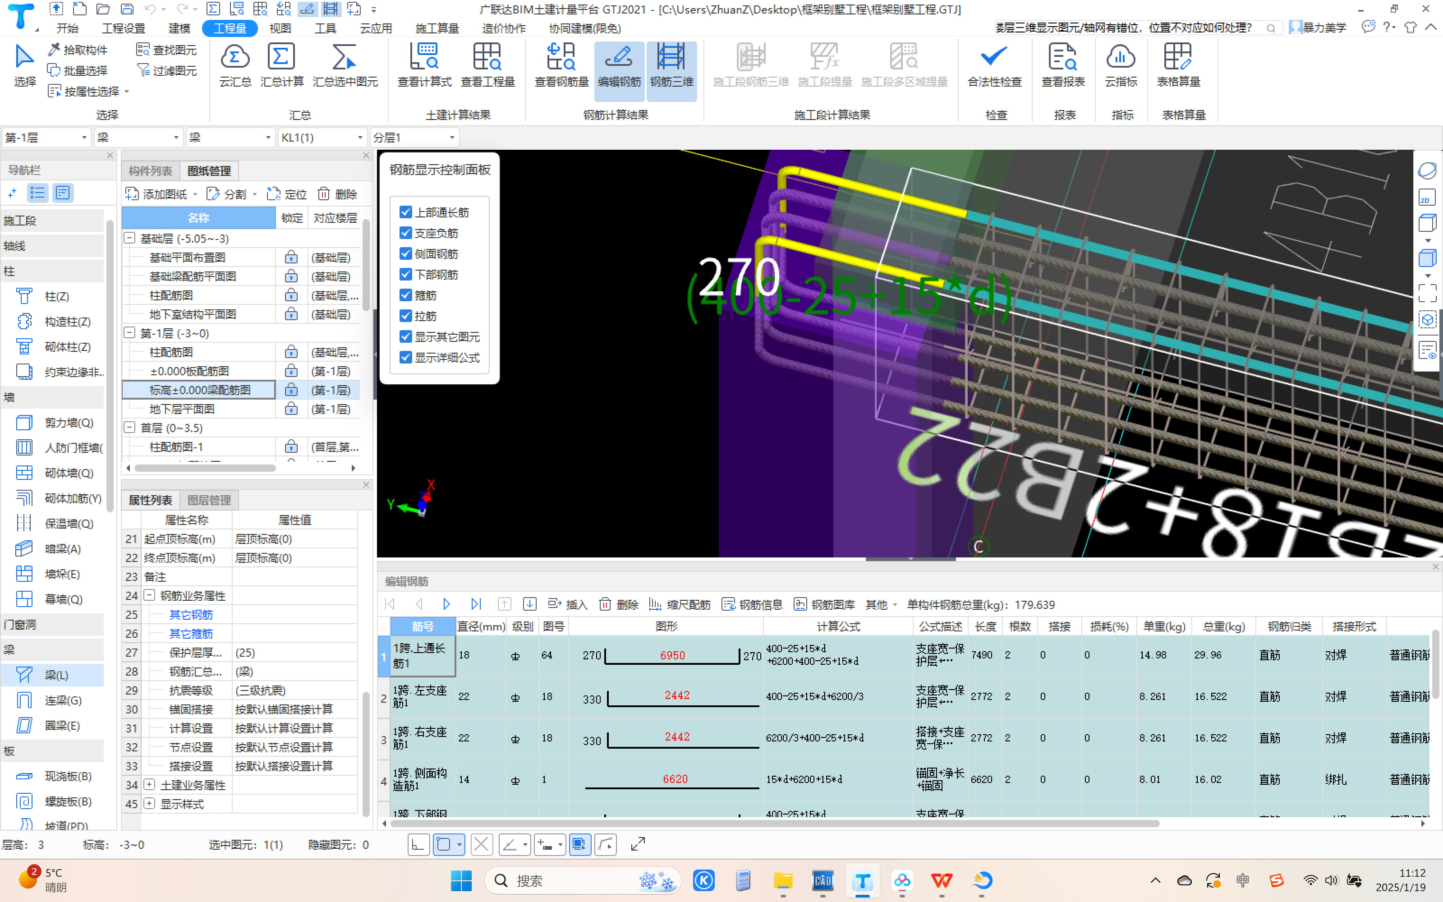The image size is (1443, 902).
Task: Select 柱(Z) component in navigation
Action: pos(52,296)
